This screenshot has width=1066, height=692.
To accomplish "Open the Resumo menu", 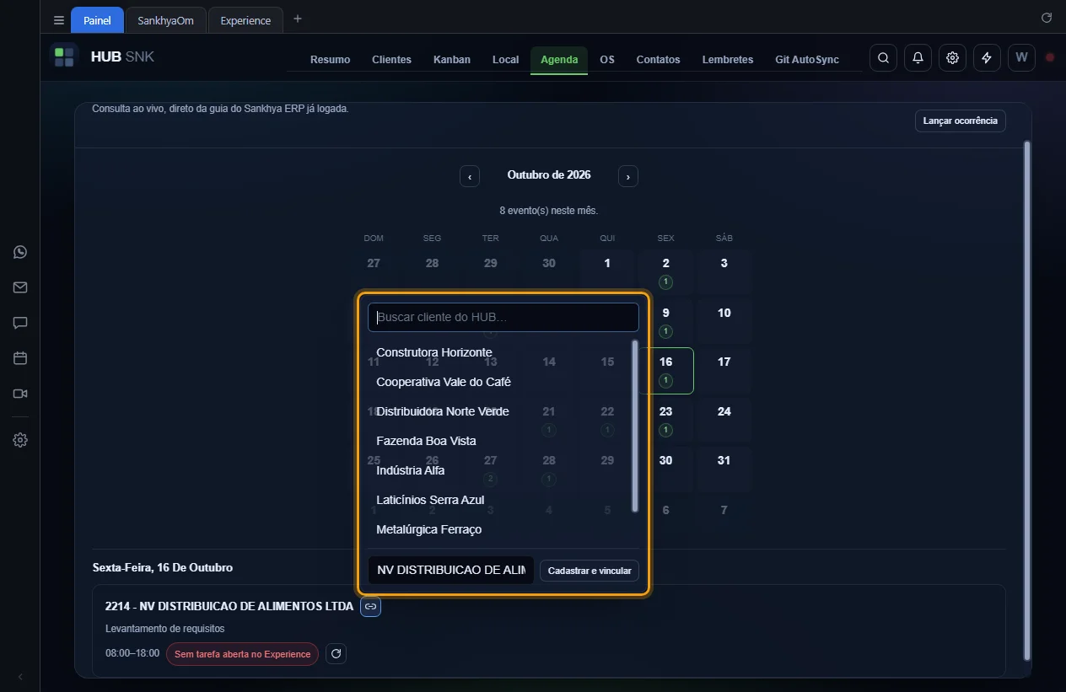I will (330, 60).
